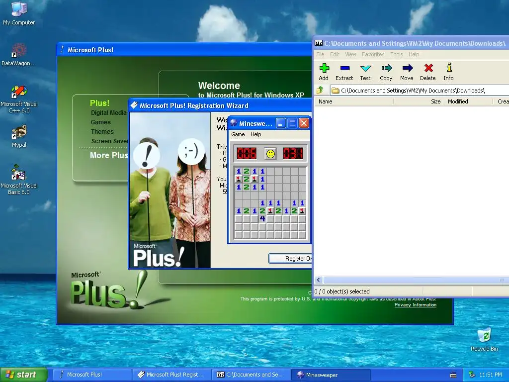Select Screen Savers in Plus! menu
This screenshot has height=382, width=509.
110,141
